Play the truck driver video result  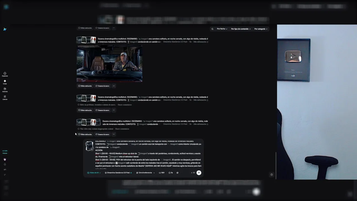109,63
